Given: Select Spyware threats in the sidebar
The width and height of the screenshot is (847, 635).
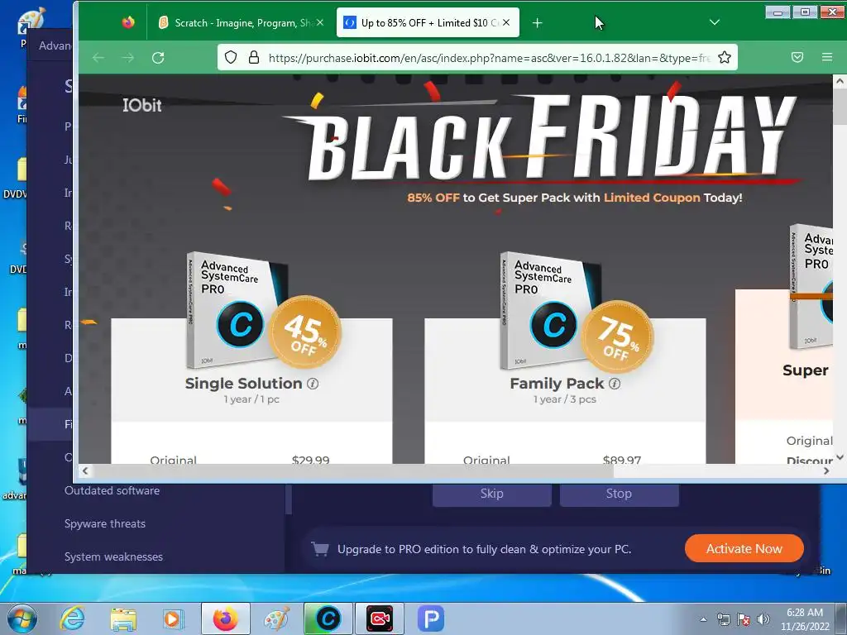Looking at the screenshot, I should (105, 523).
